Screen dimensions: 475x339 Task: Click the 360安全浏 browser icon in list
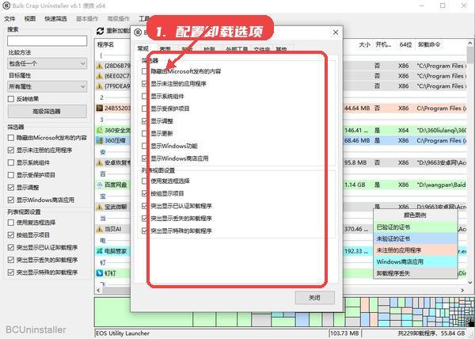click(100, 130)
